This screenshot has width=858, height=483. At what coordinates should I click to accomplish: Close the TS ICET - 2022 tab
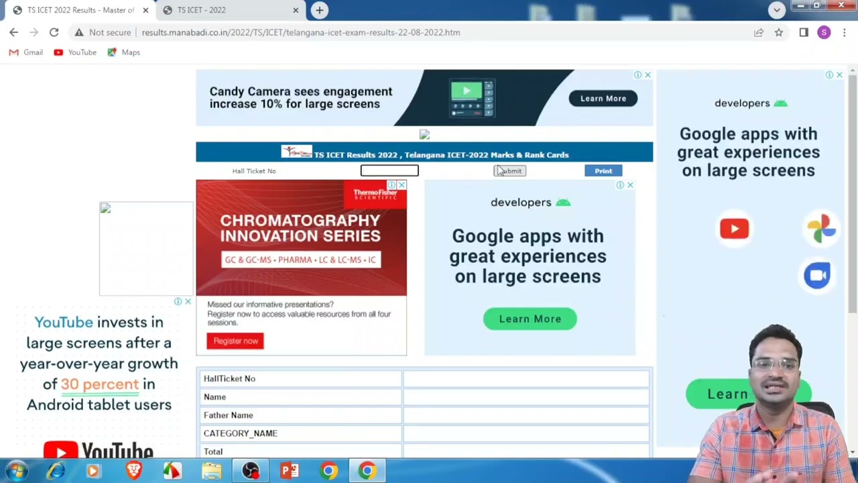pyautogui.click(x=296, y=10)
